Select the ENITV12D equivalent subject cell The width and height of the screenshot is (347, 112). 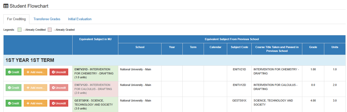coord(95,89)
